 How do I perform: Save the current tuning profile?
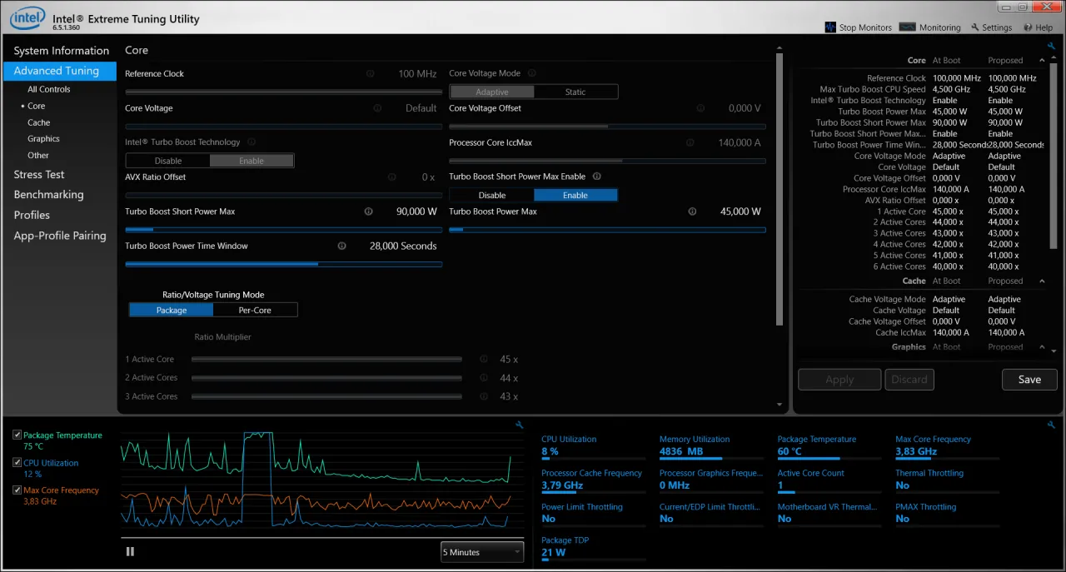(1029, 379)
